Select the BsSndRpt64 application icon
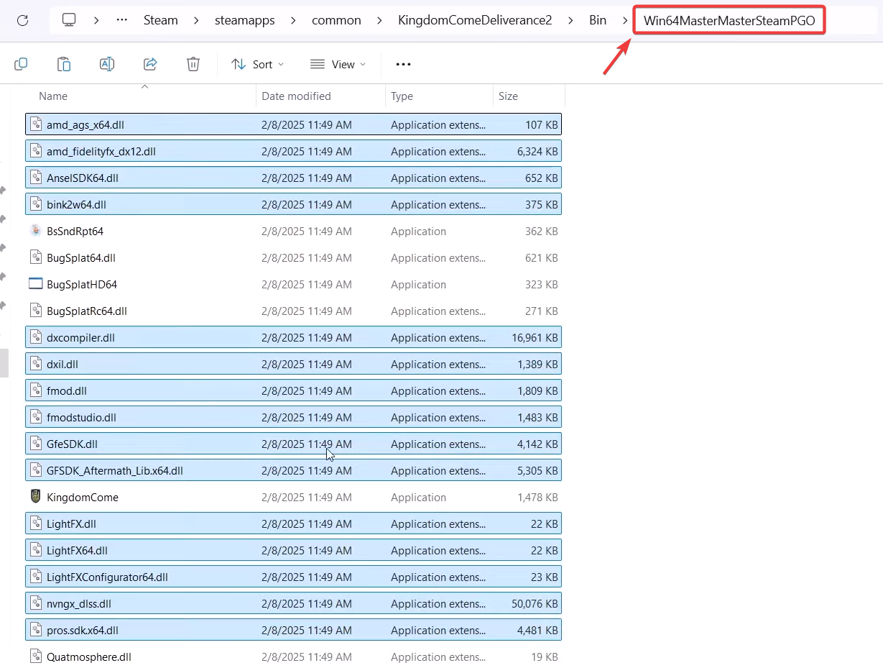The width and height of the screenshot is (883, 668). click(36, 232)
